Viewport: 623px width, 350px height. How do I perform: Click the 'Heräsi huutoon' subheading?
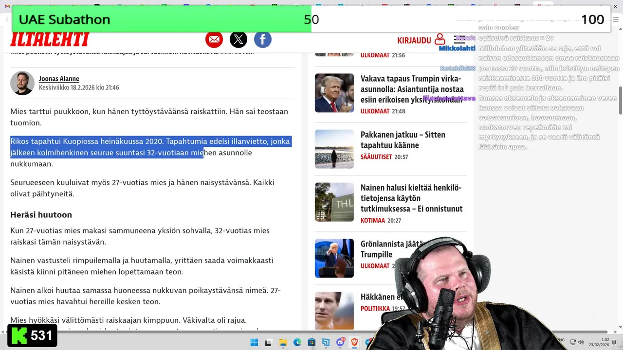pyautogui.click(x=41, y=215)
